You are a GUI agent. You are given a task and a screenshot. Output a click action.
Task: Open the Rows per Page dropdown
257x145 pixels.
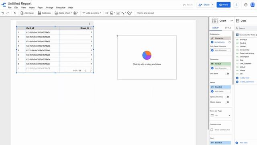pos(220,116)
